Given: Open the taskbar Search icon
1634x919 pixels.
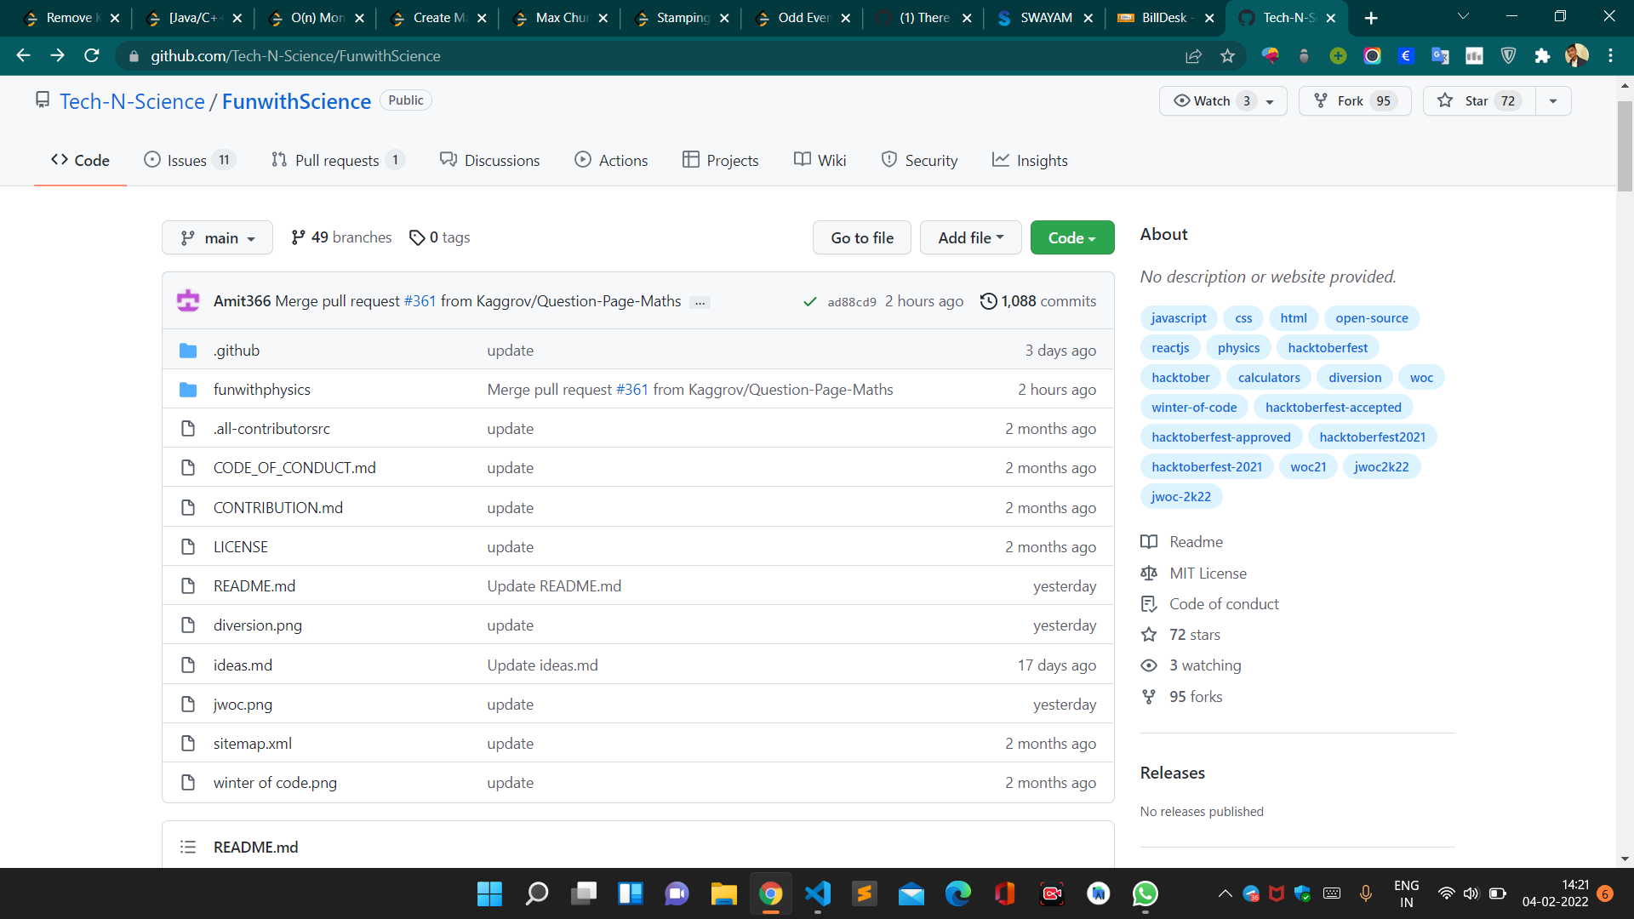Looking at the screenshot, I should tap(537, 893).
